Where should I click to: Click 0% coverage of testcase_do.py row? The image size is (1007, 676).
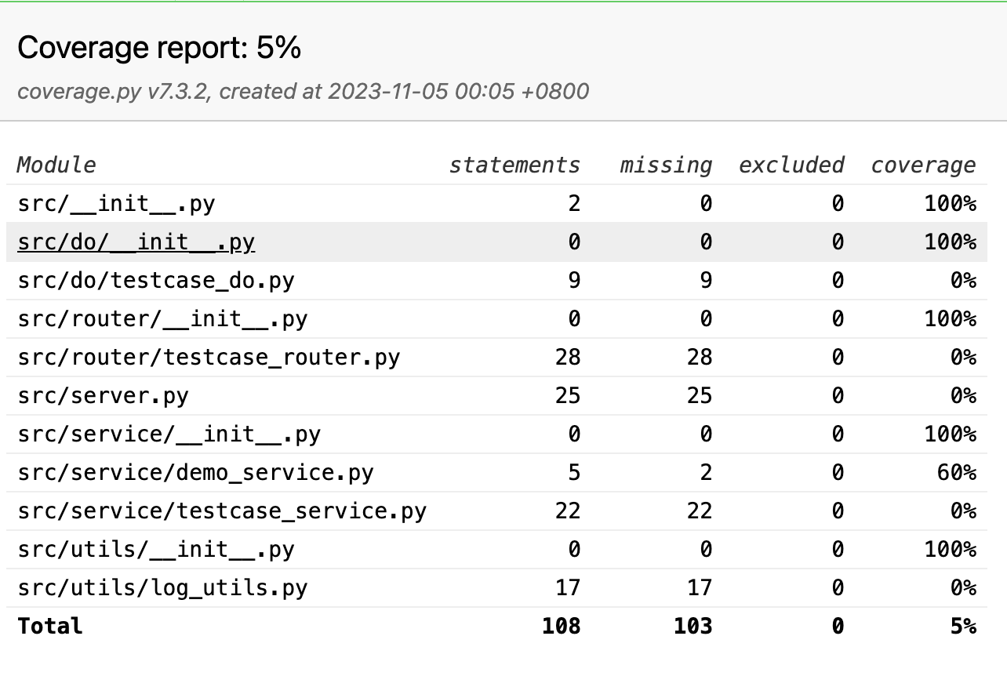pyautogui.click(x=962, y=281)
